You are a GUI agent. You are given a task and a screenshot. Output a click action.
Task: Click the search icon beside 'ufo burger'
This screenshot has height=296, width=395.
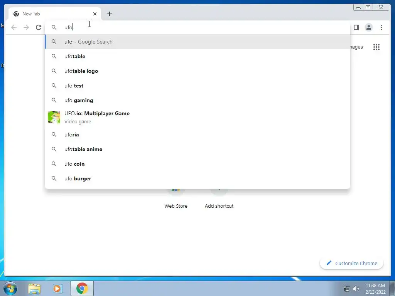[x=54, y=178]
